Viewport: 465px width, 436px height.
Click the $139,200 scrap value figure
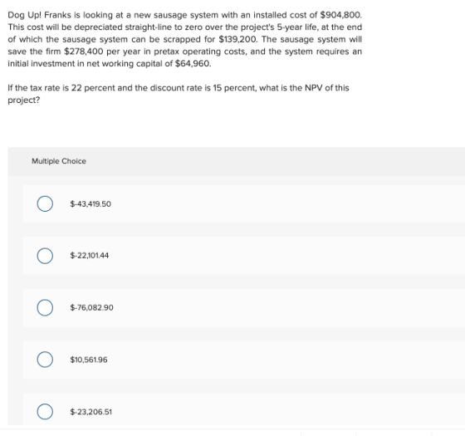tap(238, 40)
